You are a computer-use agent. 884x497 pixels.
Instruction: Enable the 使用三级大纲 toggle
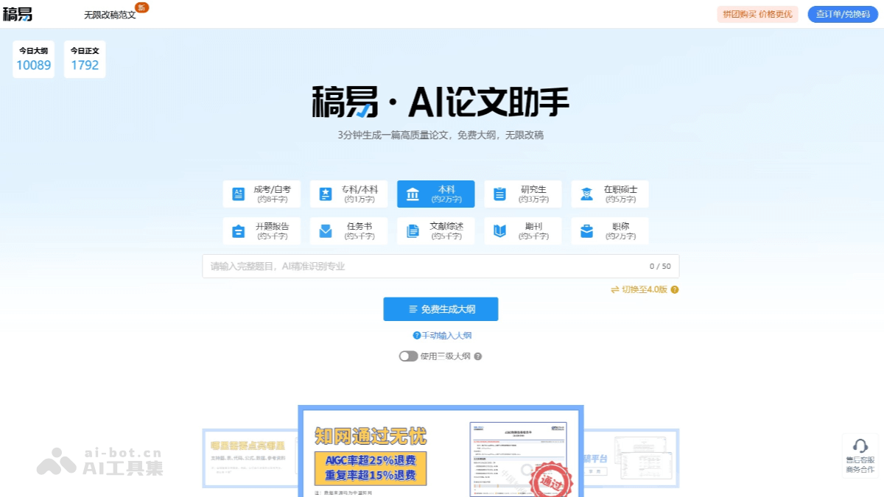pos(409,356)
